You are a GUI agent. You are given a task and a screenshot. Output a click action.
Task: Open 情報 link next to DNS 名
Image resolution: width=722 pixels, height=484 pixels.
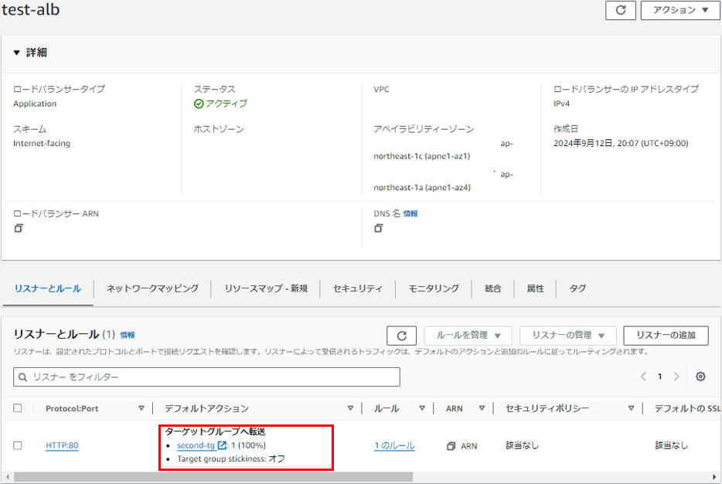(x=410, y=213)
